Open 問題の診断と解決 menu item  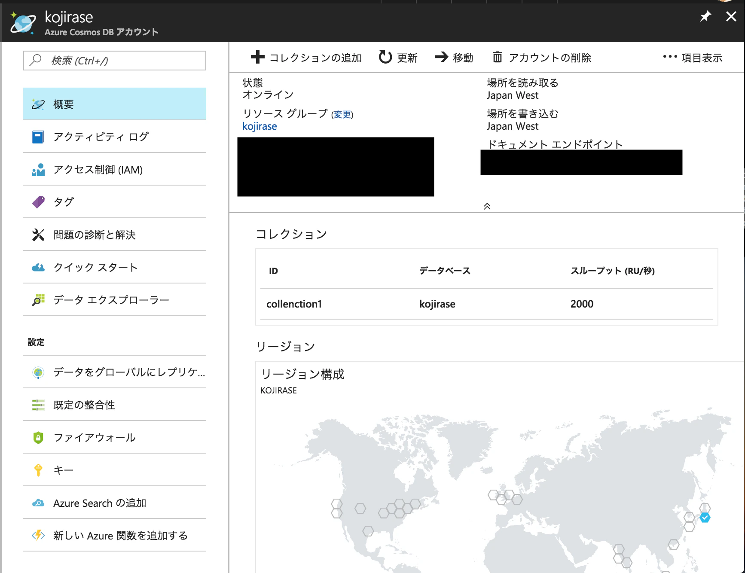(115, 235)
